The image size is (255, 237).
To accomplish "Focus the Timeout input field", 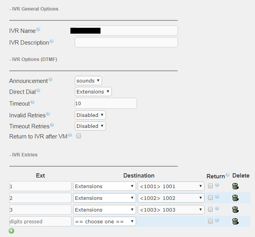I will coord(106,103).
